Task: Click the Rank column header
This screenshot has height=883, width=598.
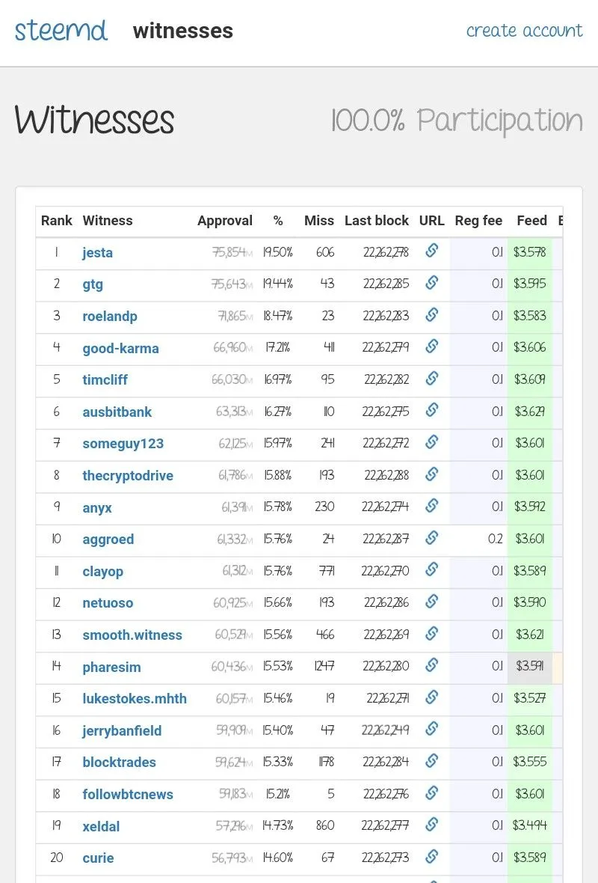Action: (x=56, y=221)
